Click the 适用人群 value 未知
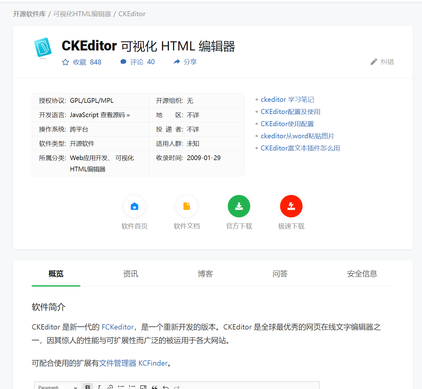Viewport: 422px width, 389px height. (193, 144)
